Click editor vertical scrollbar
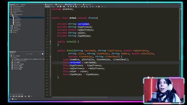Image resolution: width=187 pixels, height=105 pixels. point(180,34)
